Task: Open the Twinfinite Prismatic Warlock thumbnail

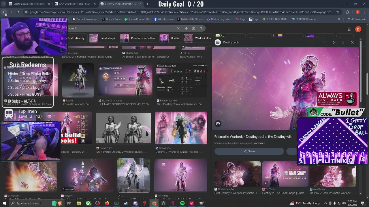Action: point(180,175)
